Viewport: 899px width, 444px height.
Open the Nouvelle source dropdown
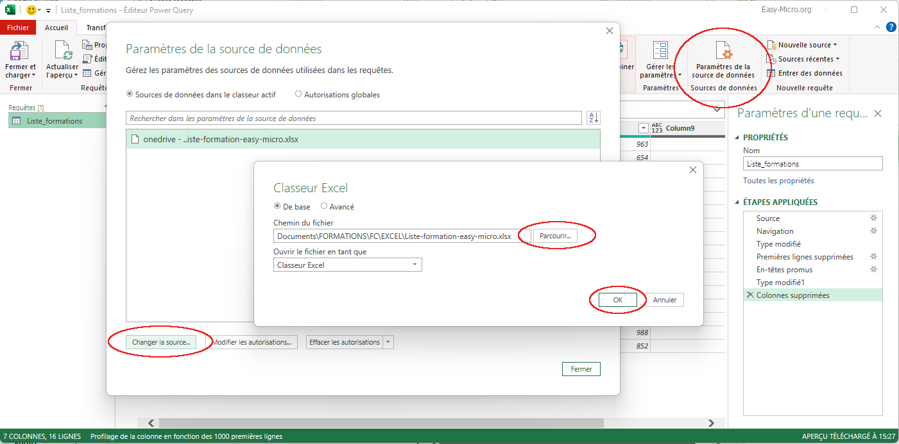(x=807, y=45)
